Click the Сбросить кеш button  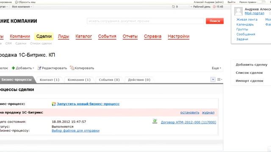coord(25,2)
